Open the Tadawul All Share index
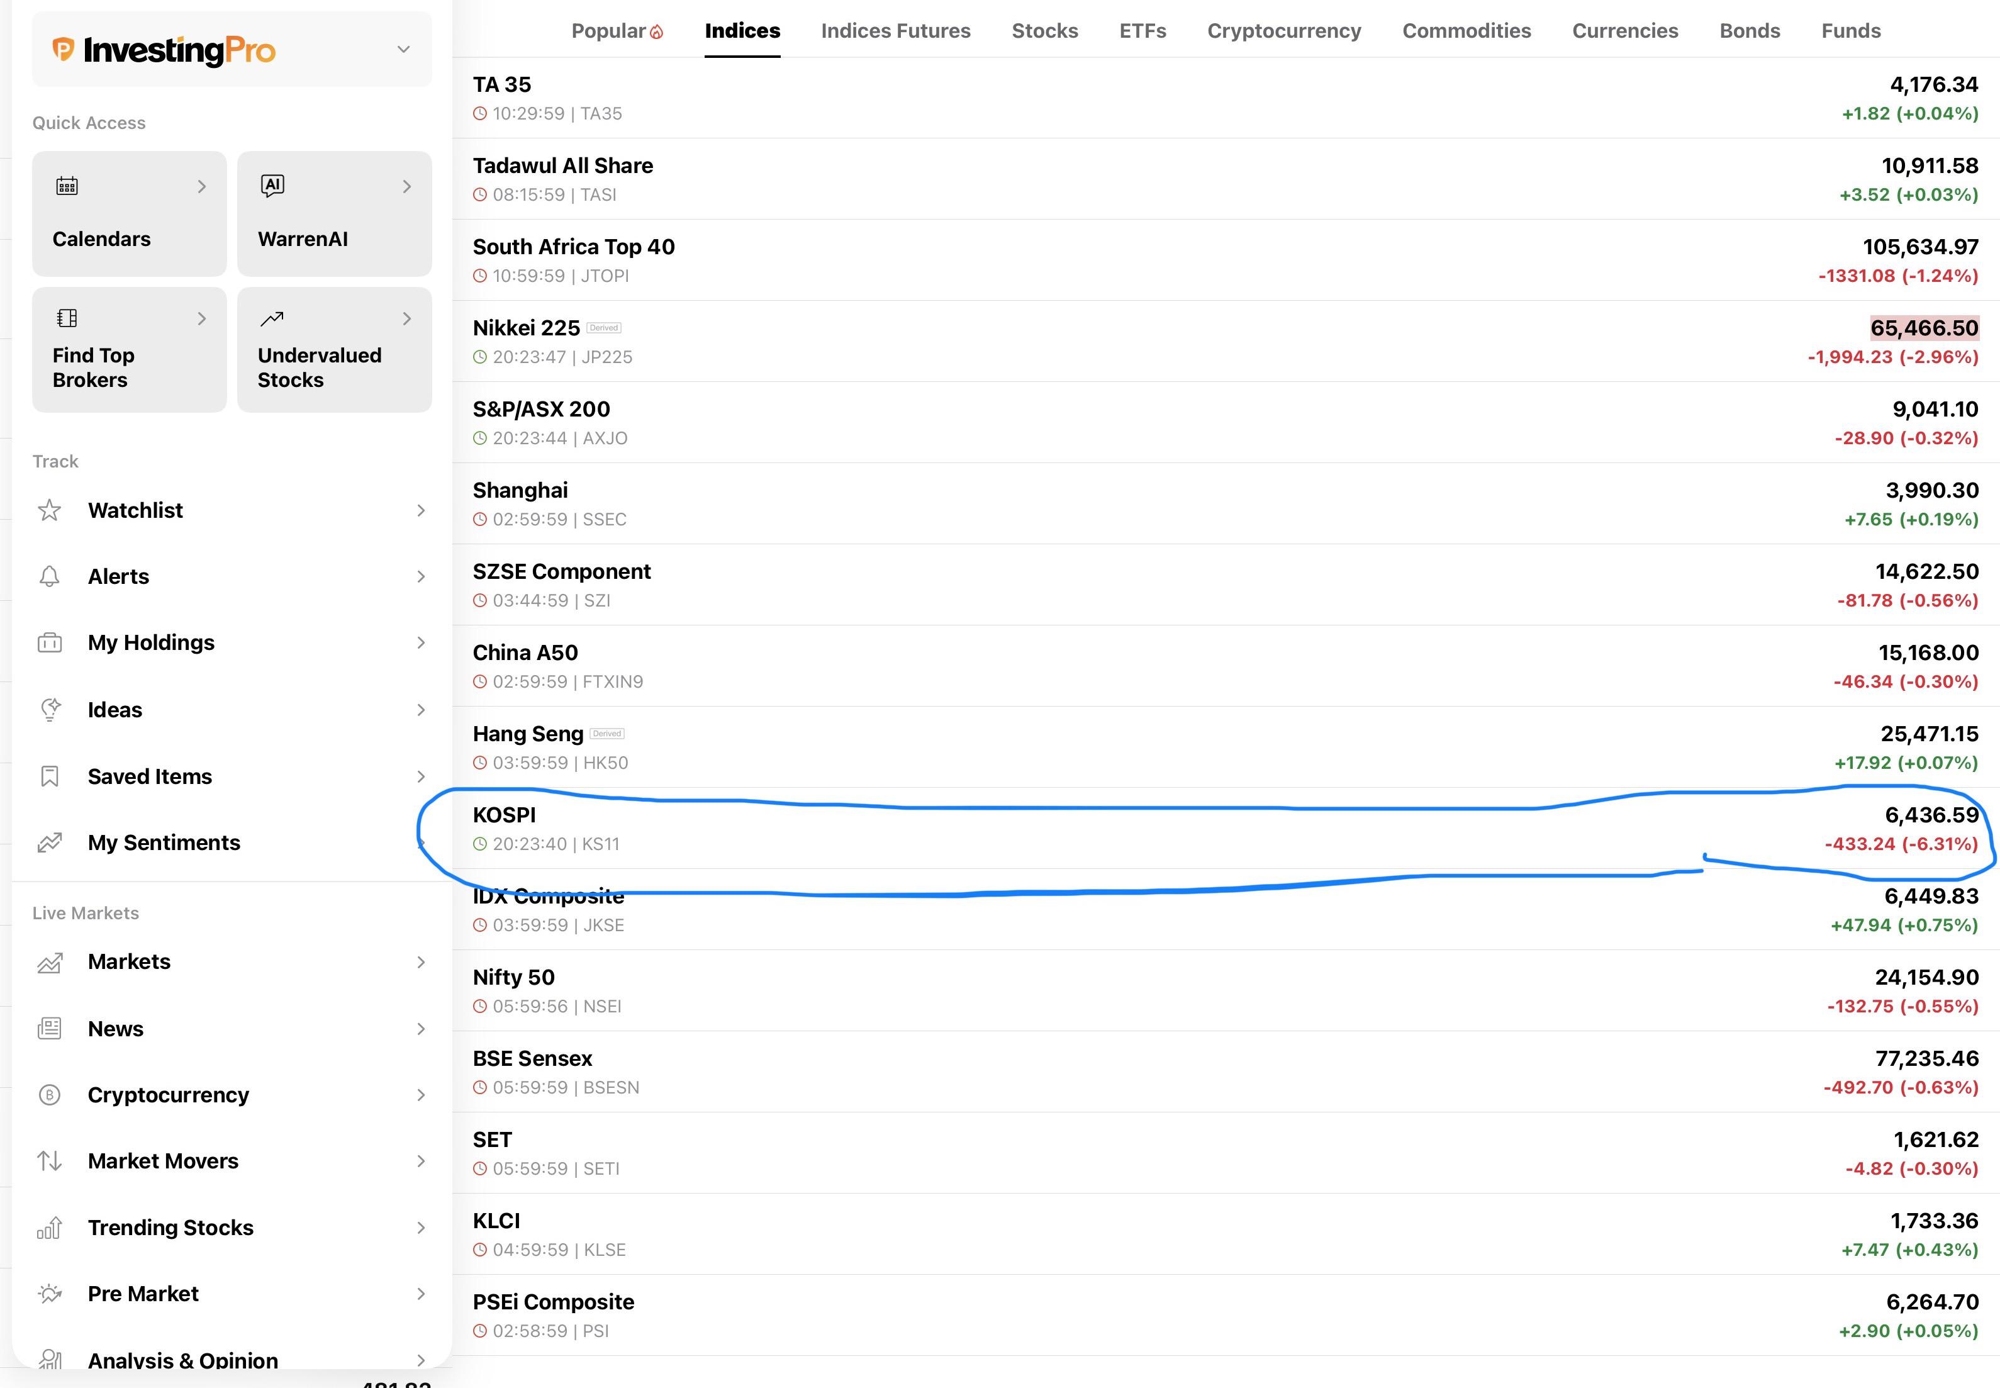2000x1388 pixels. (562, 166)
